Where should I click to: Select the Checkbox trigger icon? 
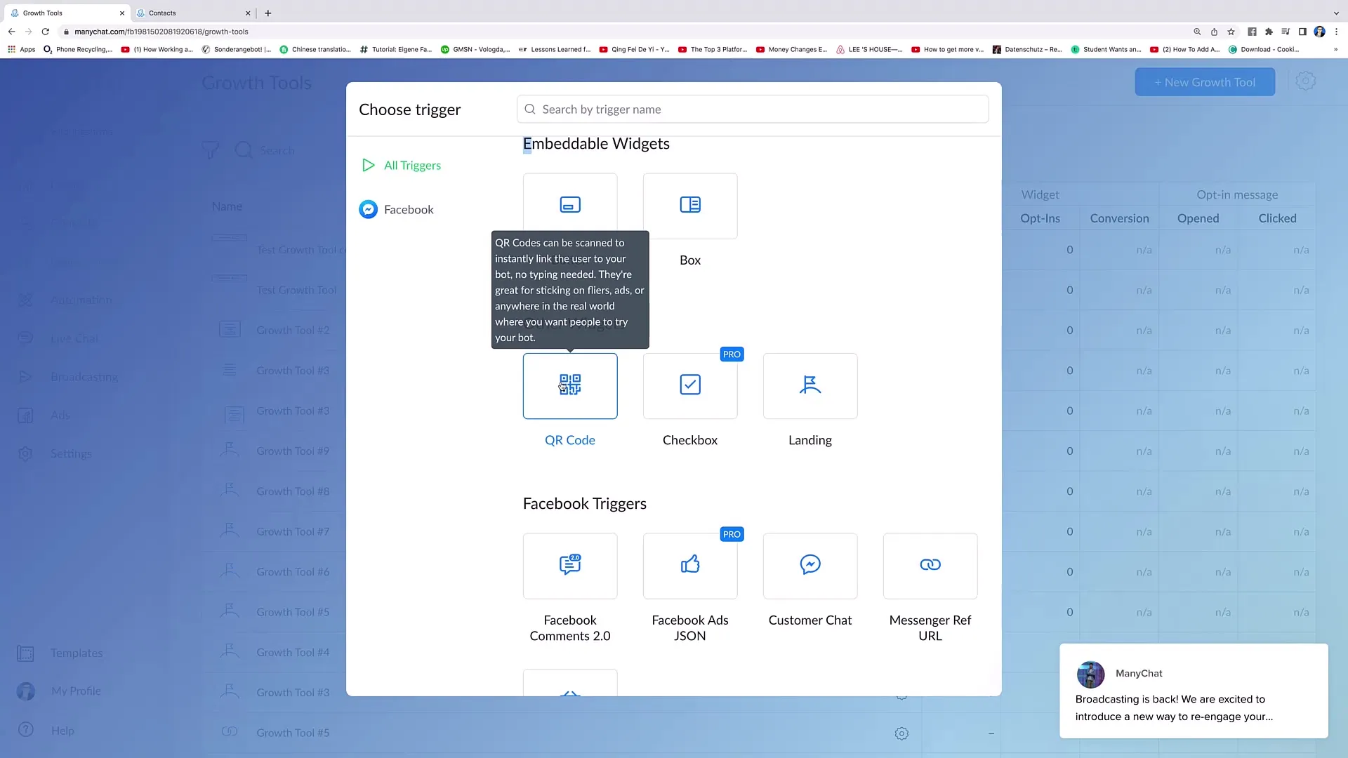[689, 384]
